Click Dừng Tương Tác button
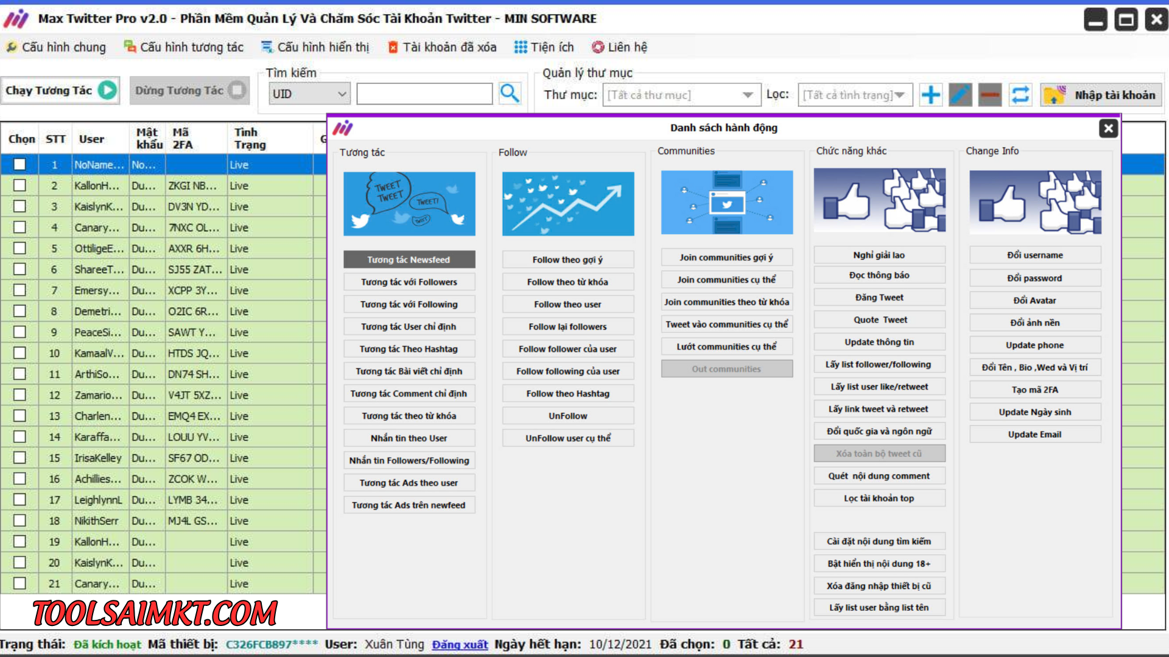This screenshot has height=657, width=1169. 189,90
